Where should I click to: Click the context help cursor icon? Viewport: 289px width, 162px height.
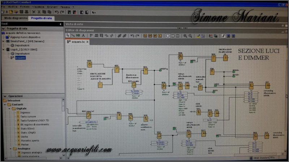(x=94, y=12)
